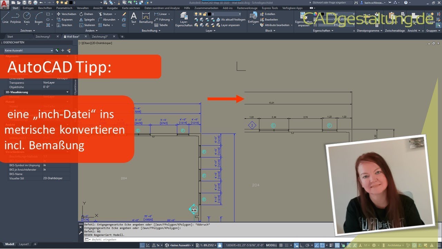Open the Beschriften ribbon tab
The height and width of the screenshot is (249, 442).
click(x=45, y=8)
